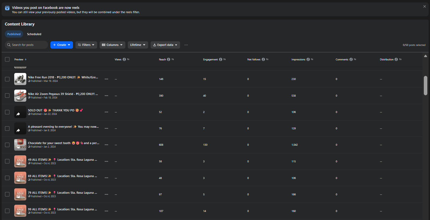This screenshot has width=430, height=220.
Task: Dismiss the reels notification banner
Action: click(x=424, y=6)
